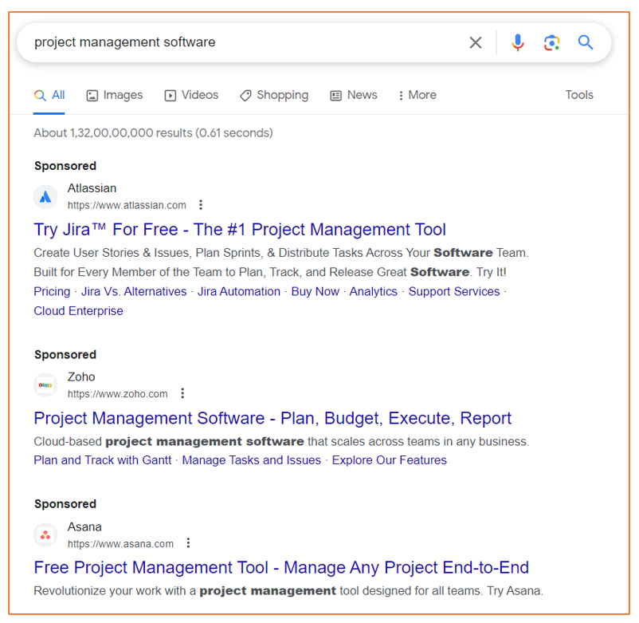Click the Zoho logo next to zoho.com
The height and width of the screenshot is (623, 639).
coord(45,384)
